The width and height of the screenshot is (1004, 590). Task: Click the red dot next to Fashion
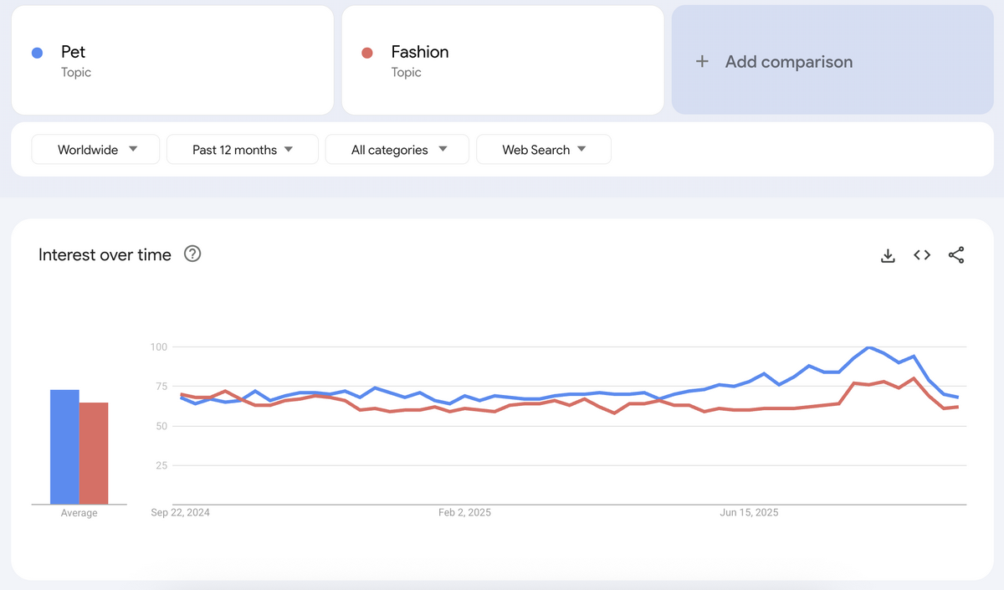pyautogui.click(x=366, y=53)
